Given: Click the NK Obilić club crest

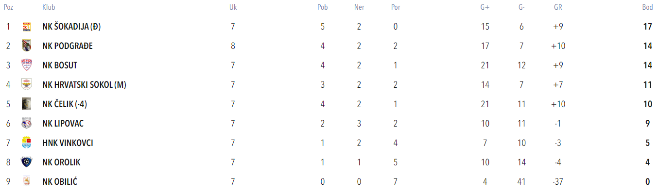Looking at the screenshot, I should 27,182.
